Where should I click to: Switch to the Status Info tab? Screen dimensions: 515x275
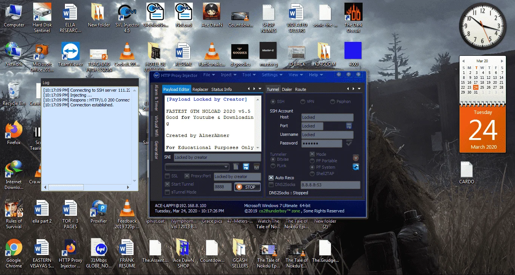pyautogui.click(x=221, y=89)
